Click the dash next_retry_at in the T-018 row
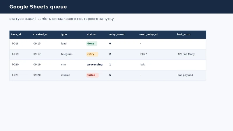 (140, 44)
